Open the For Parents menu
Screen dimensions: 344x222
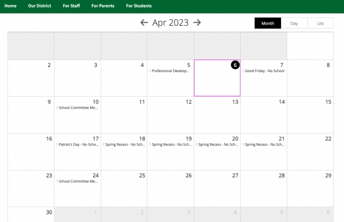[x=103, y=6]
